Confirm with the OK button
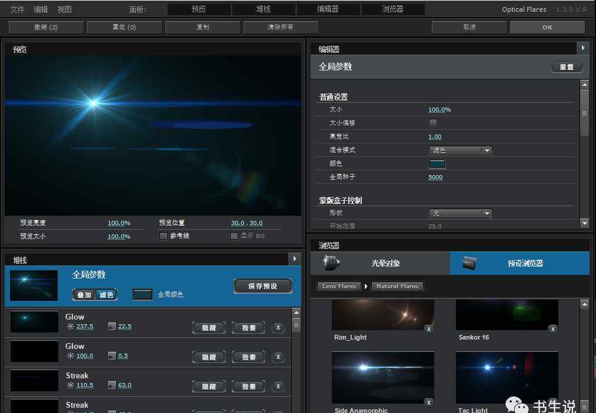This screenshot has width=596, height=413. click(x=547, y=28)
